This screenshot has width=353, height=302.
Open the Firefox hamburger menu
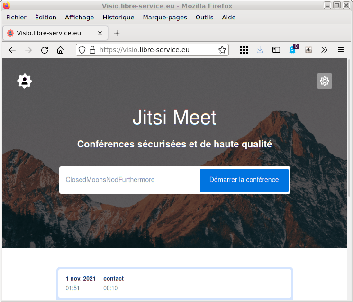341,50
